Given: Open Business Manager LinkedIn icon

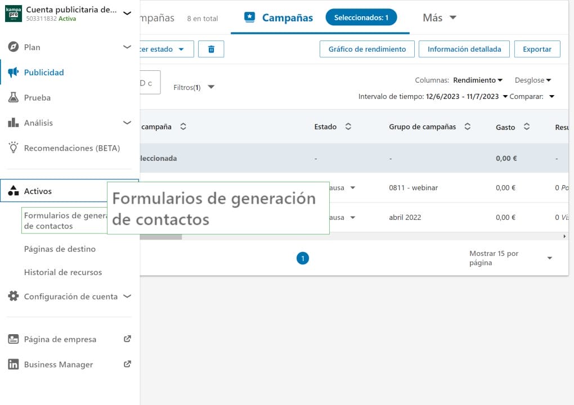Looking at the screenshot, I should [14, 364].
